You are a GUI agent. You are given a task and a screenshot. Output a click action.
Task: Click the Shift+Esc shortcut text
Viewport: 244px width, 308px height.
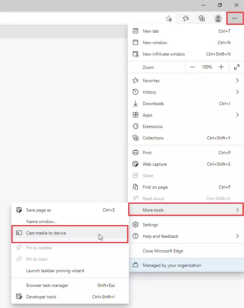(x=106, y=285)
